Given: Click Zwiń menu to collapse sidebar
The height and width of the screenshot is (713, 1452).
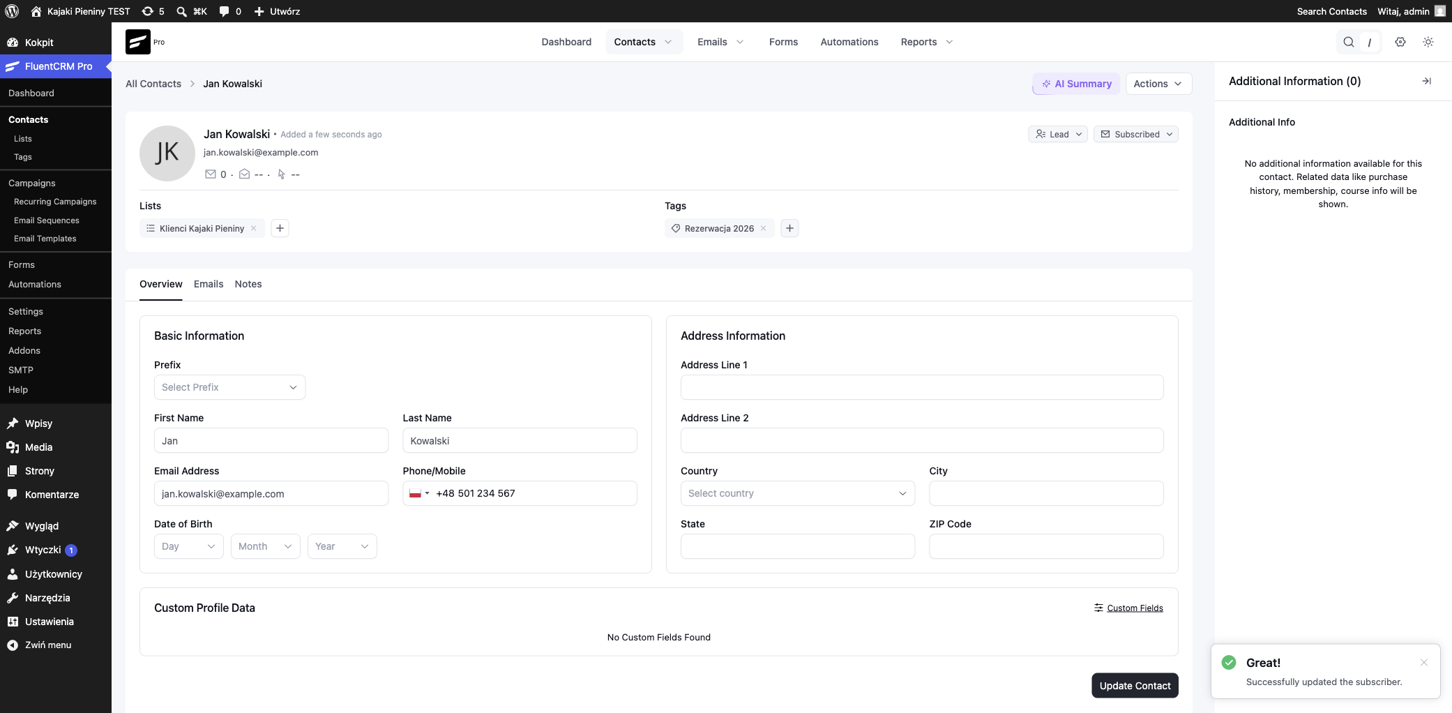Looking at the screenshot, I should [48, 645].
